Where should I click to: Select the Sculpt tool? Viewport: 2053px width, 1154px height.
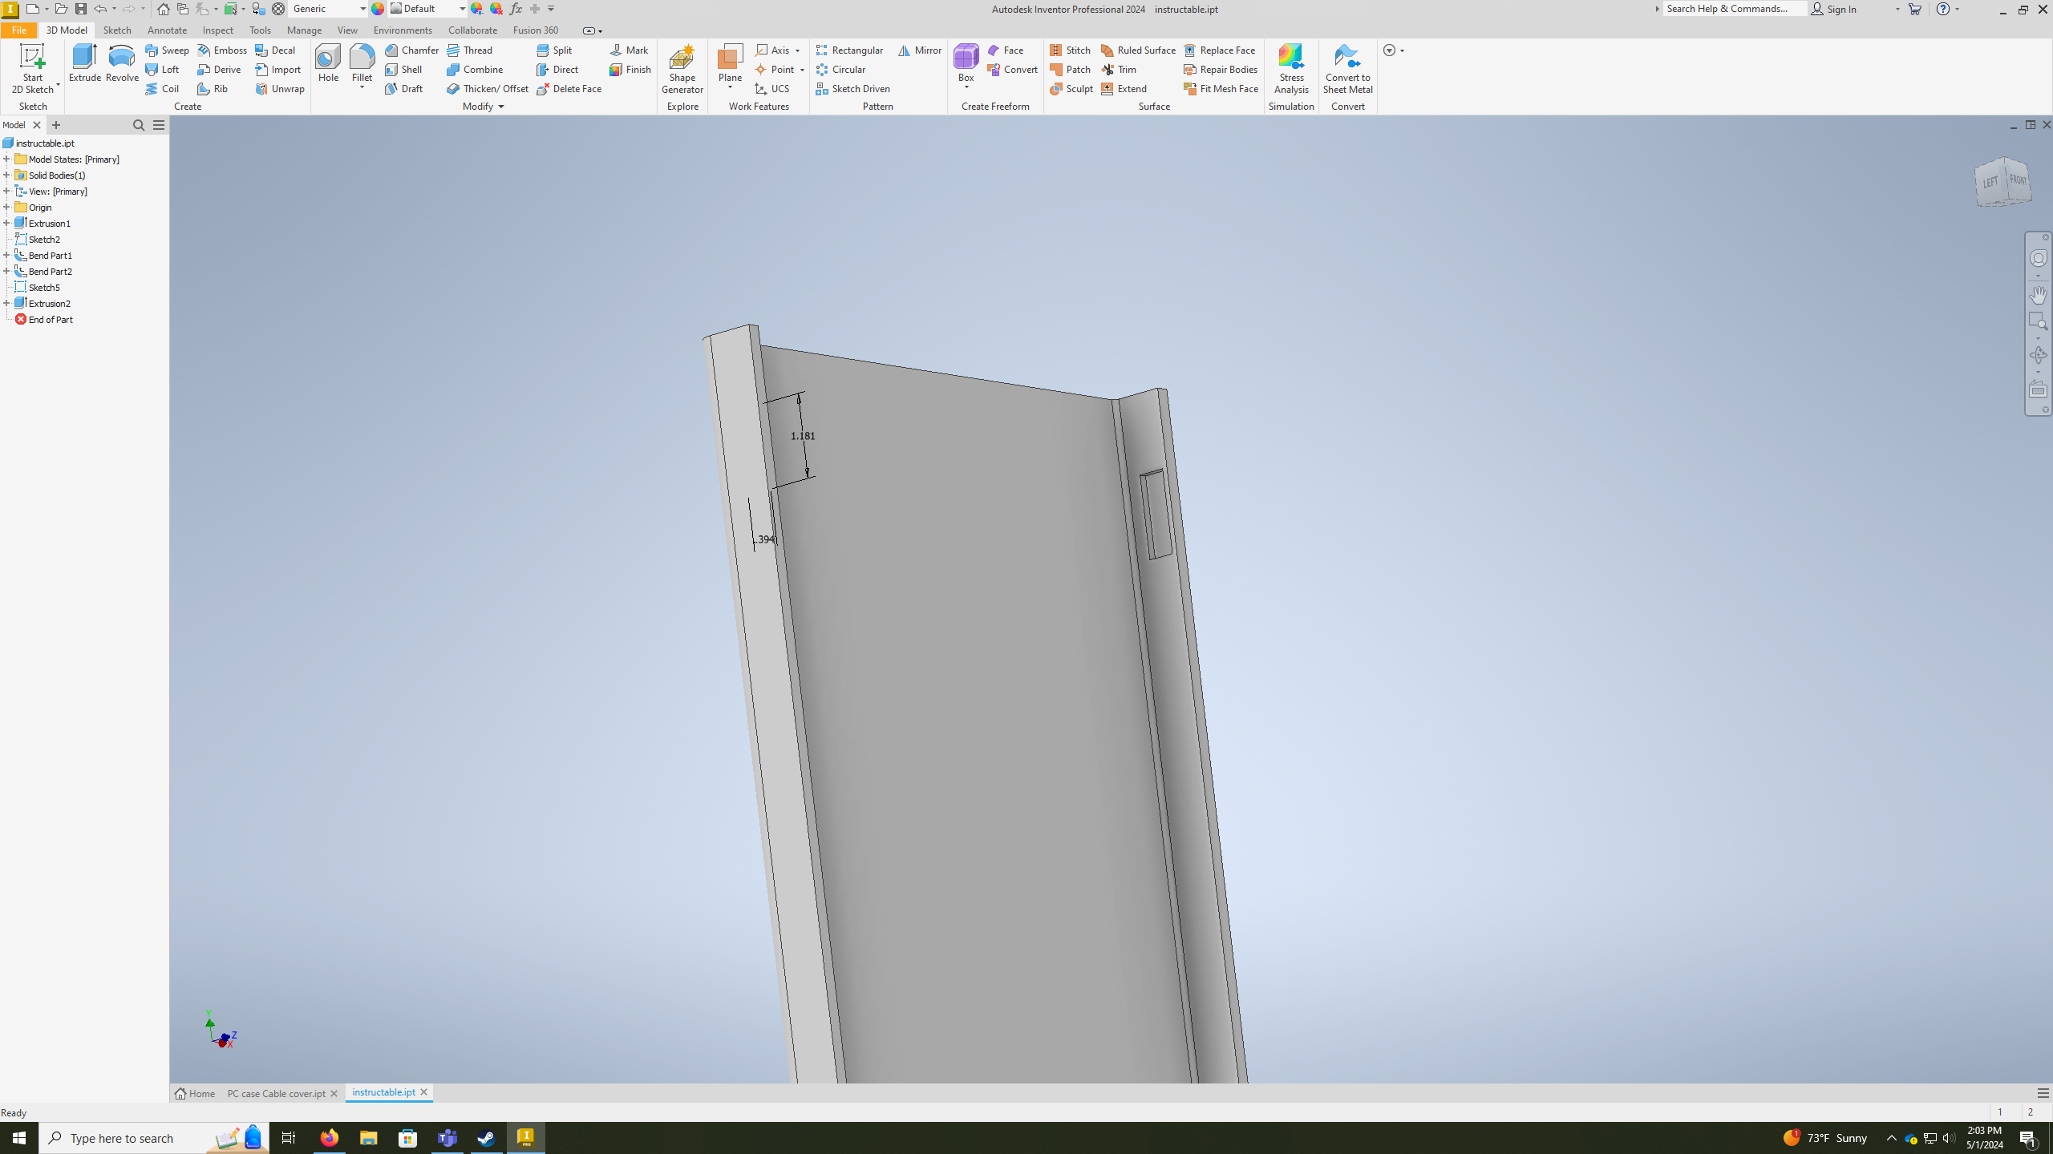point(1071,88)
